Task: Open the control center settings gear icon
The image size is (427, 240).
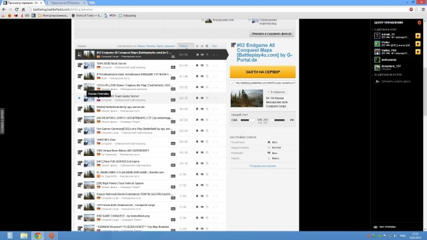Action: 420,23
